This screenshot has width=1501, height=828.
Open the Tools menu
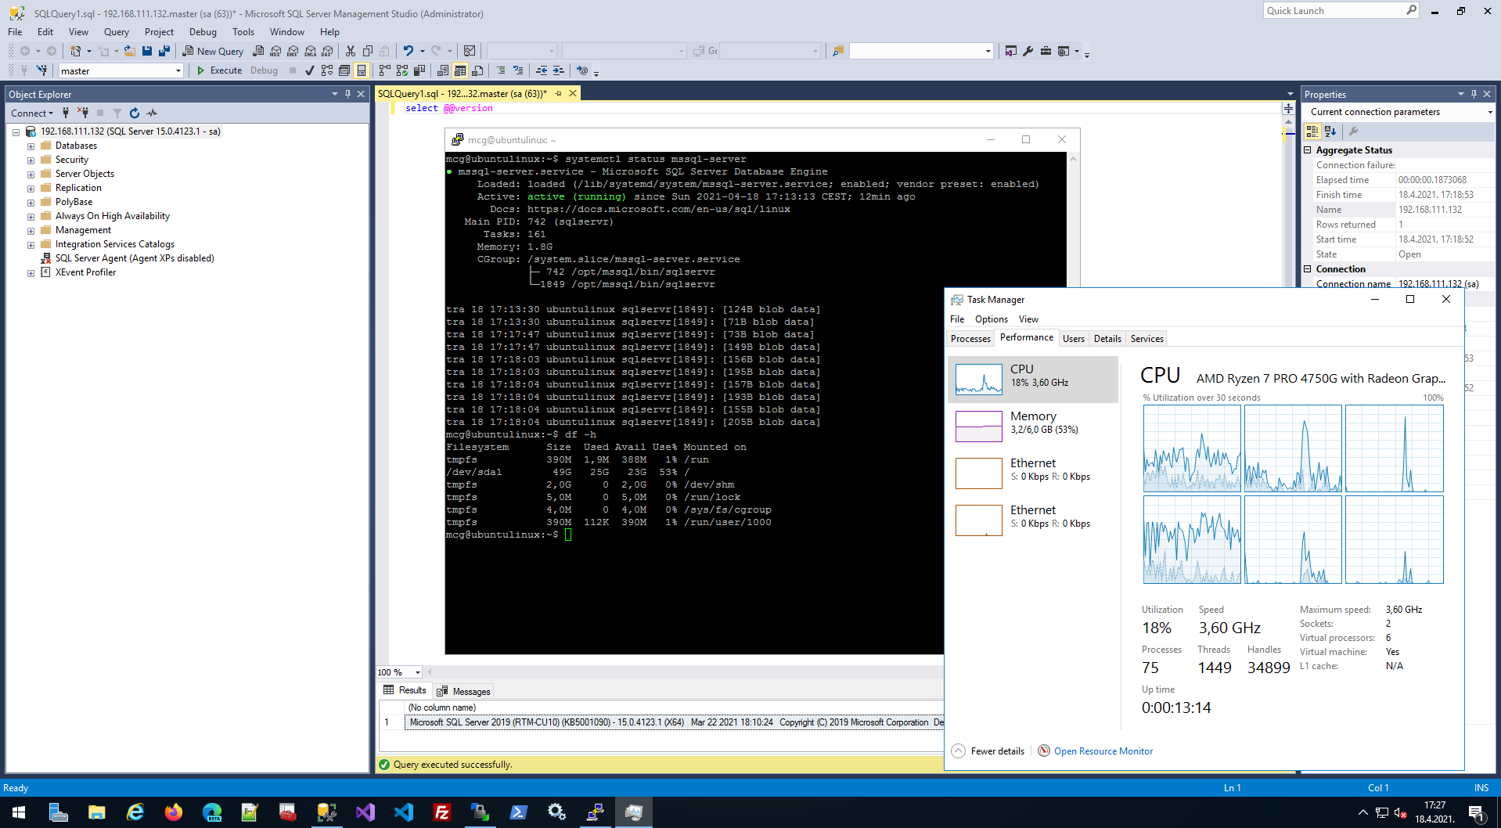(243, 32)
